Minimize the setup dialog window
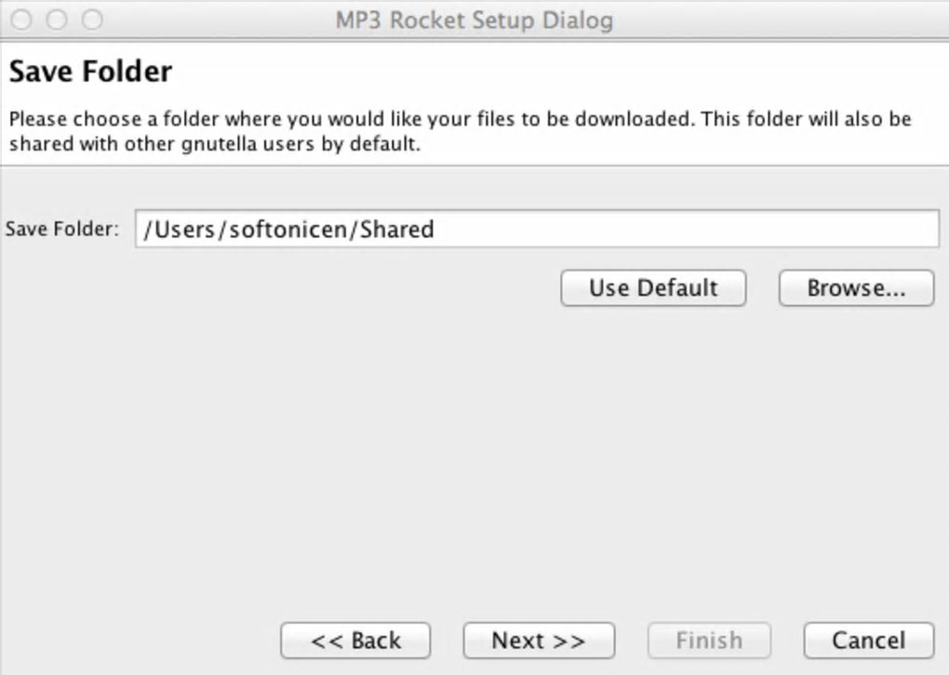Screen dimensions: 949x675 point(56,20)
